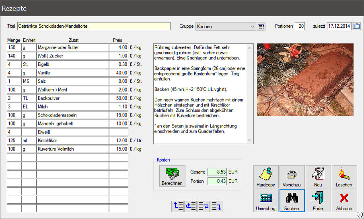Exit via the Ende door icon
Screen dimensions: 364x219
tap(318, 201)
